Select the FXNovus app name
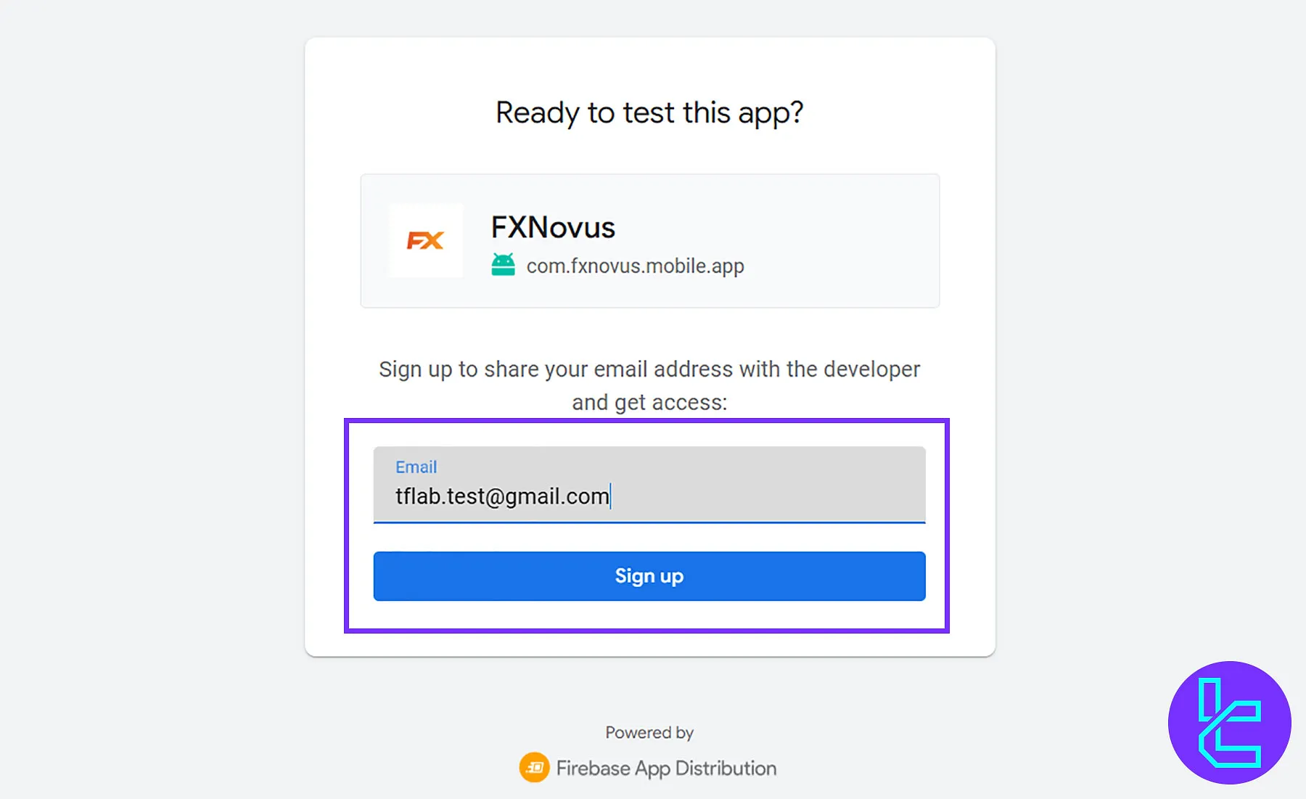 point(553,227)
